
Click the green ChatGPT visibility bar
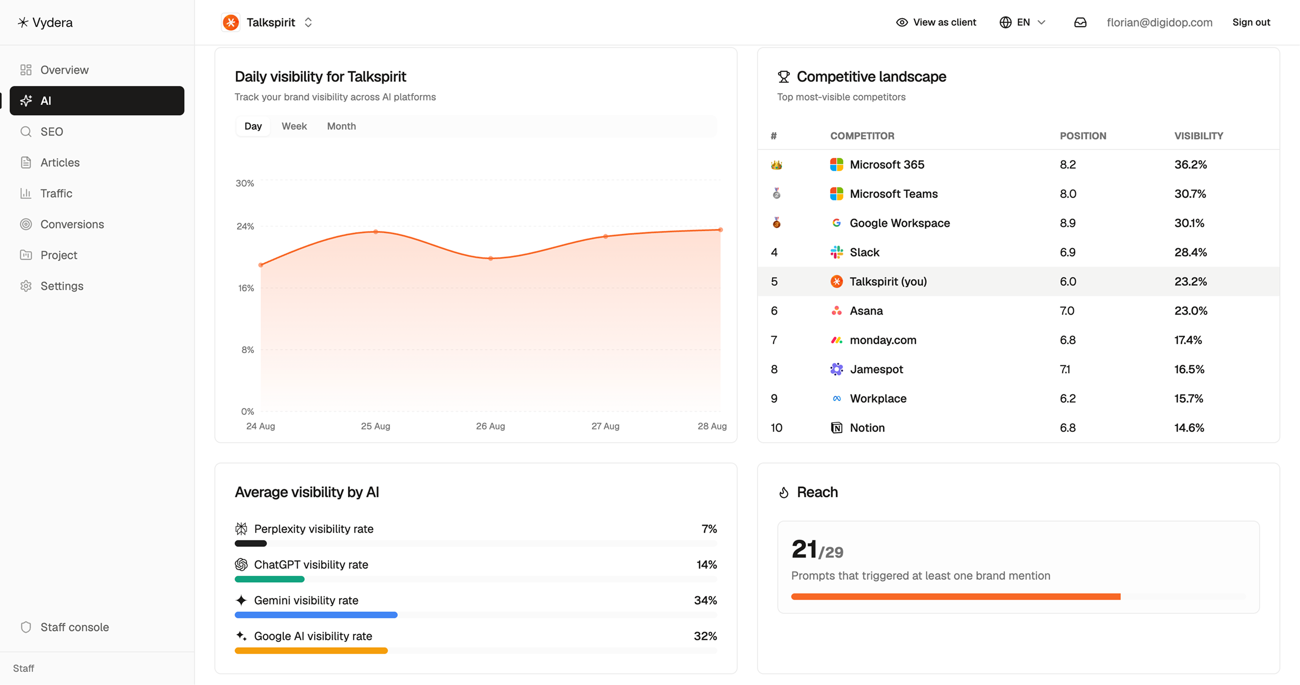270,579
